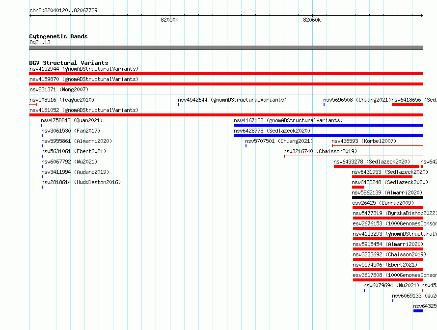Click the blue nsv6428778 variant bar
Screen dimensions: 437x330
(x=328, y=136)
